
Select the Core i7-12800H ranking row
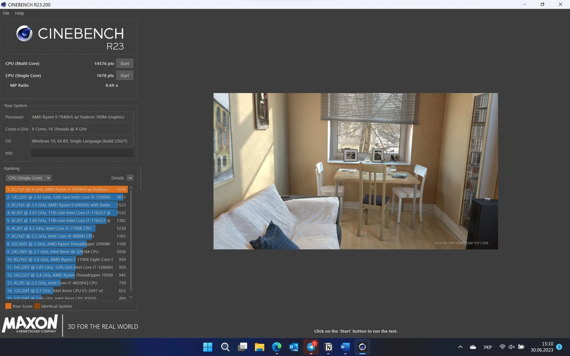coord(66,267)
